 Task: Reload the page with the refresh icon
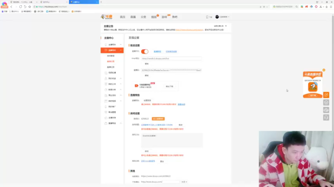pos(20,7)
